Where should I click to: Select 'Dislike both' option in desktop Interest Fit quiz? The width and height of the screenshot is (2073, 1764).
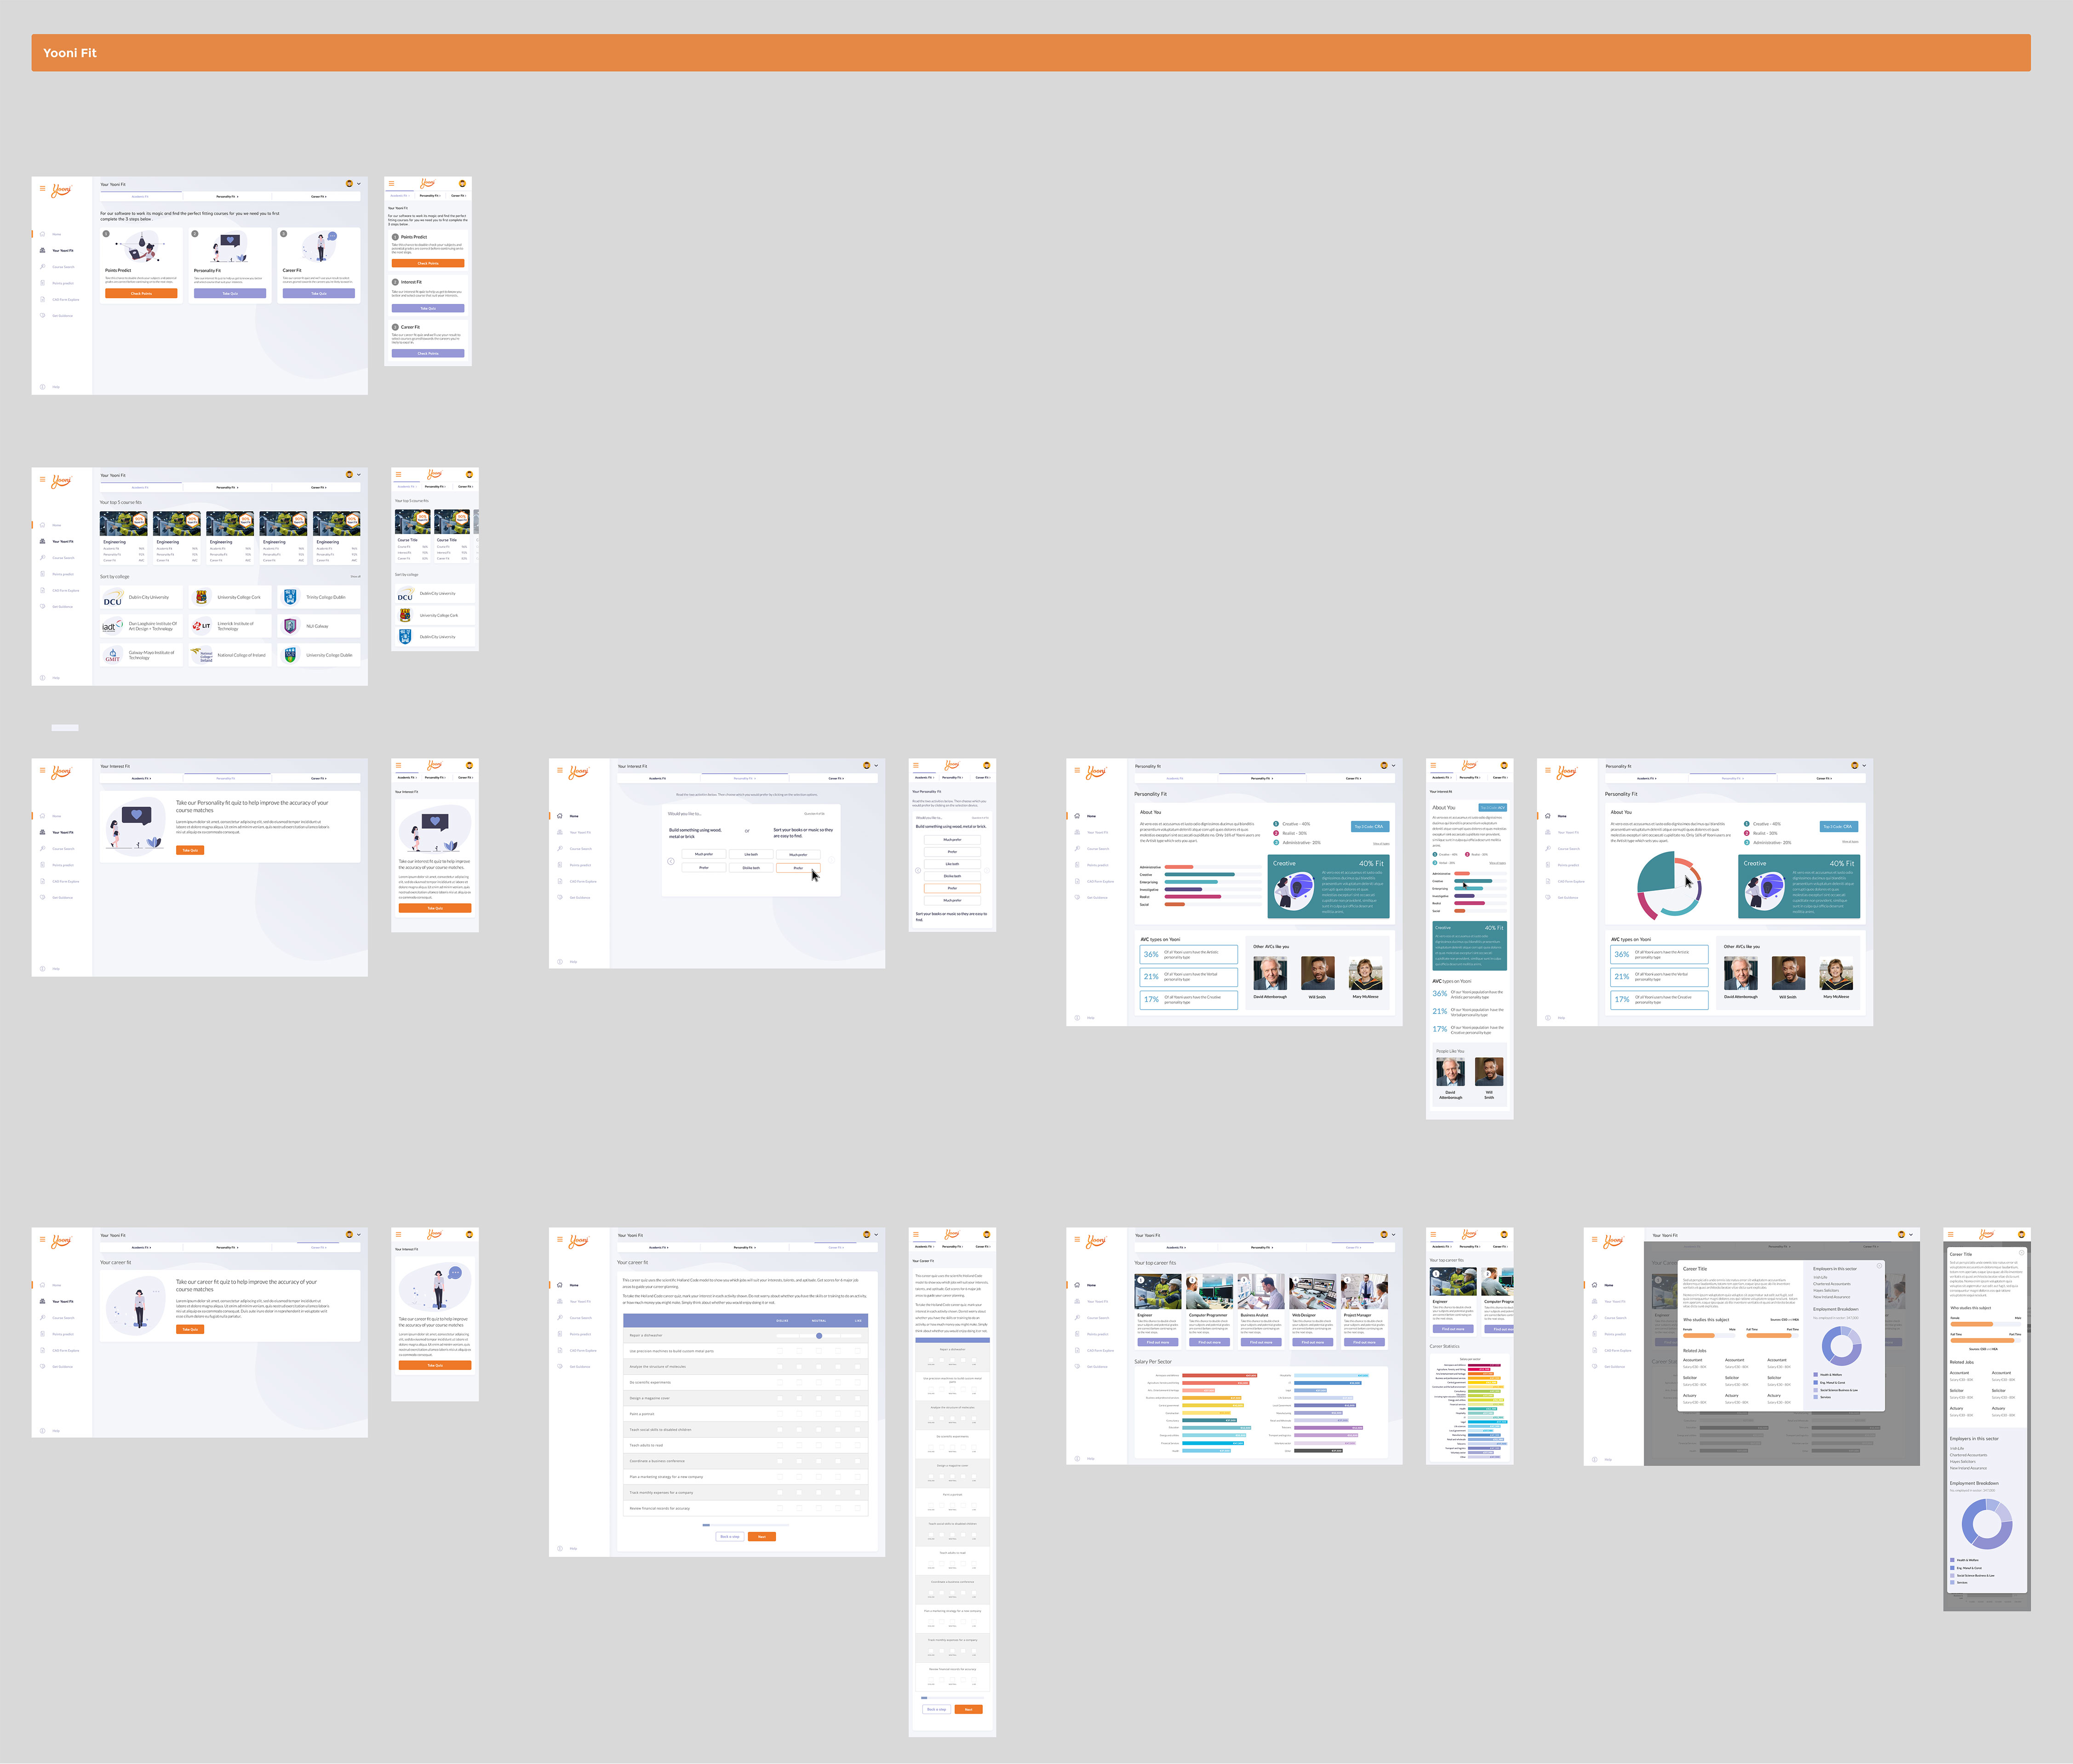click(751, 868)
